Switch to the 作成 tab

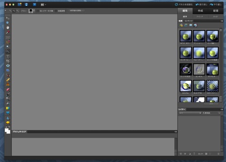[x=200, y=11]
